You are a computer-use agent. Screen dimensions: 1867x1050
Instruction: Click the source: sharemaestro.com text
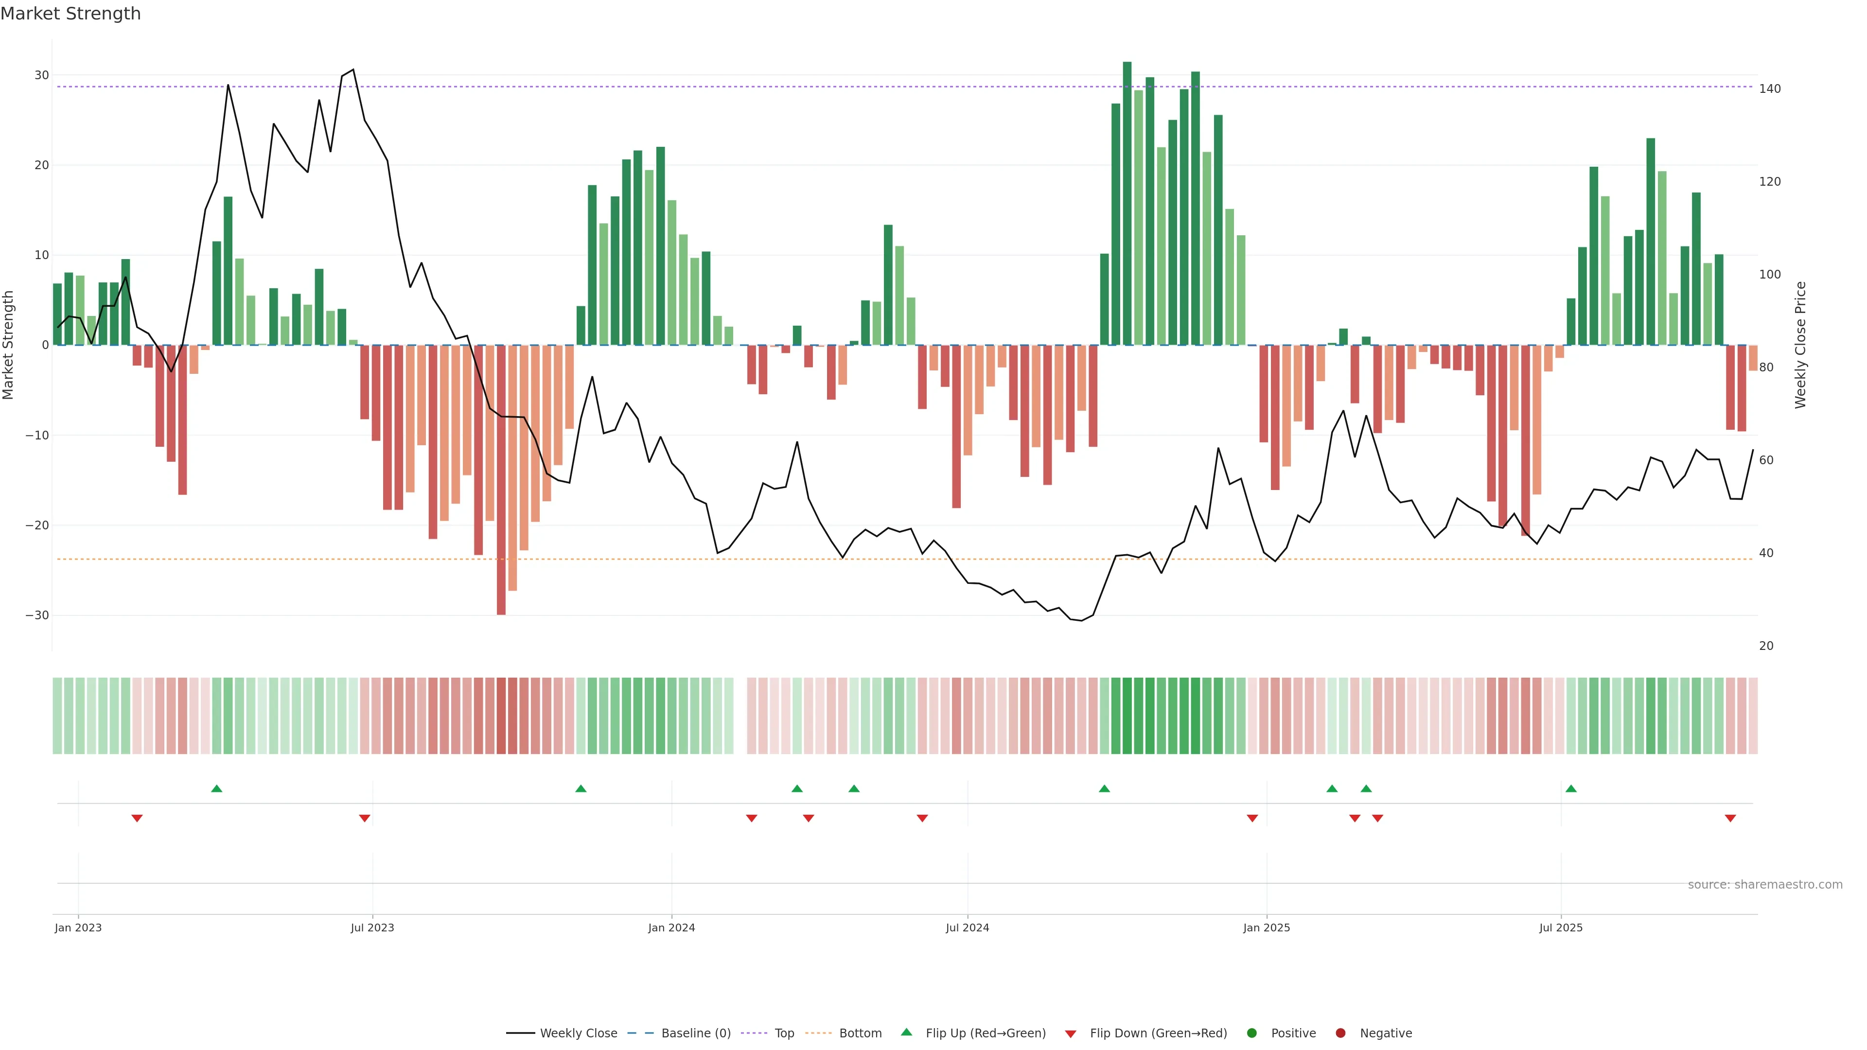point(1765,885)
